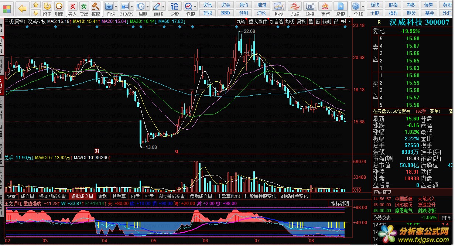The height and width of the screenshot is (246, 455).
Task: Select the 成交量 indicator tab
Action: coord(27,196)
